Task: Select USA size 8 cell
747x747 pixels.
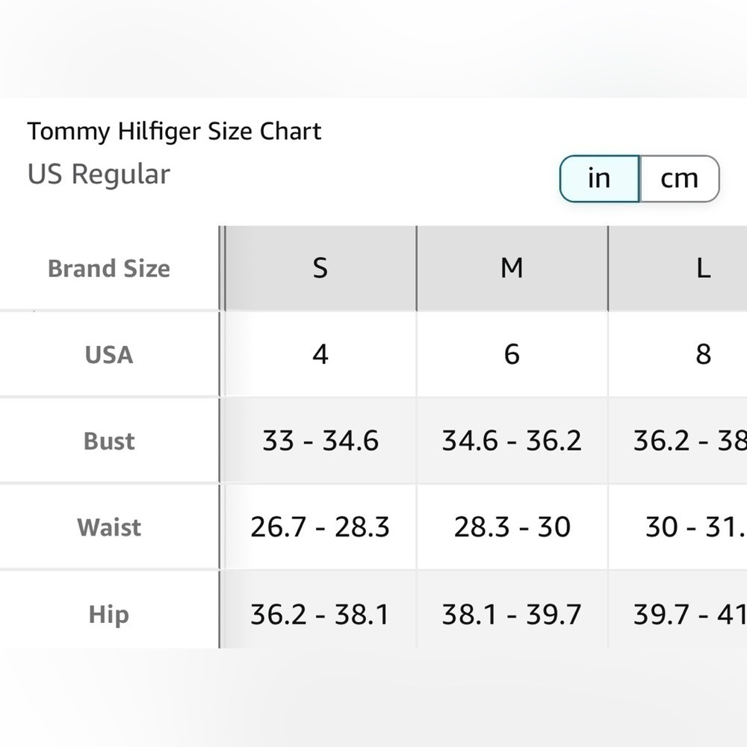Action: tap(678, 354)
